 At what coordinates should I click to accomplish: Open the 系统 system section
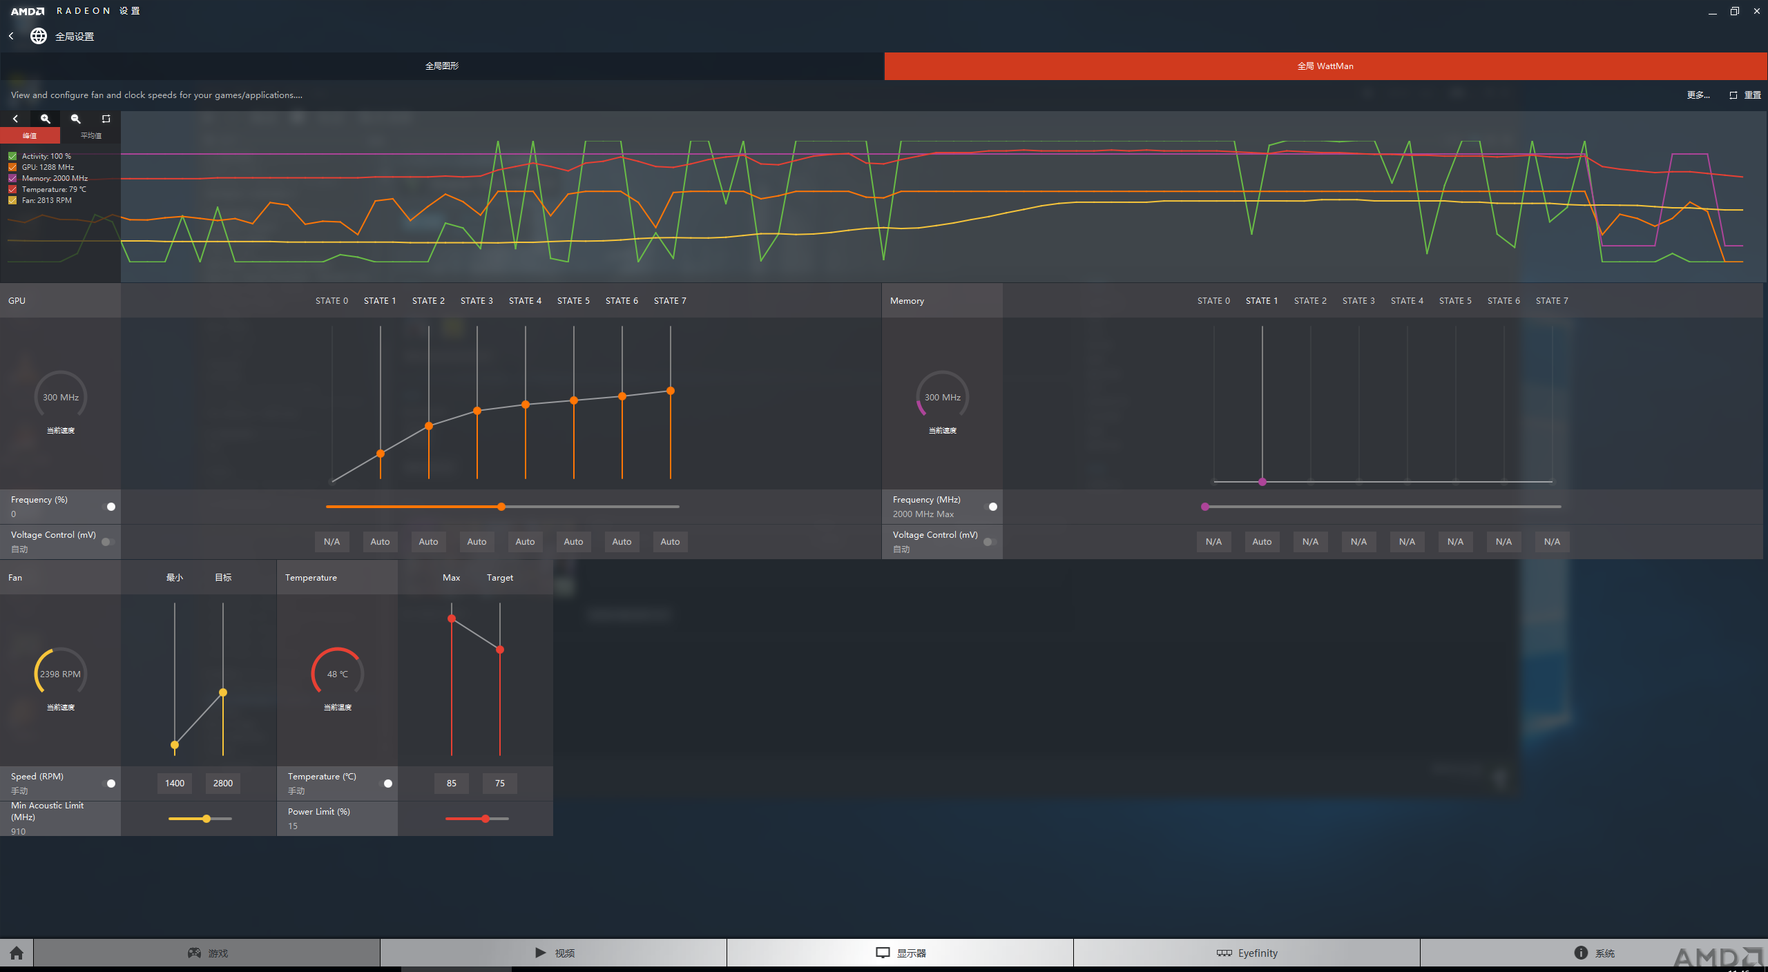(x=1594, y=953)
